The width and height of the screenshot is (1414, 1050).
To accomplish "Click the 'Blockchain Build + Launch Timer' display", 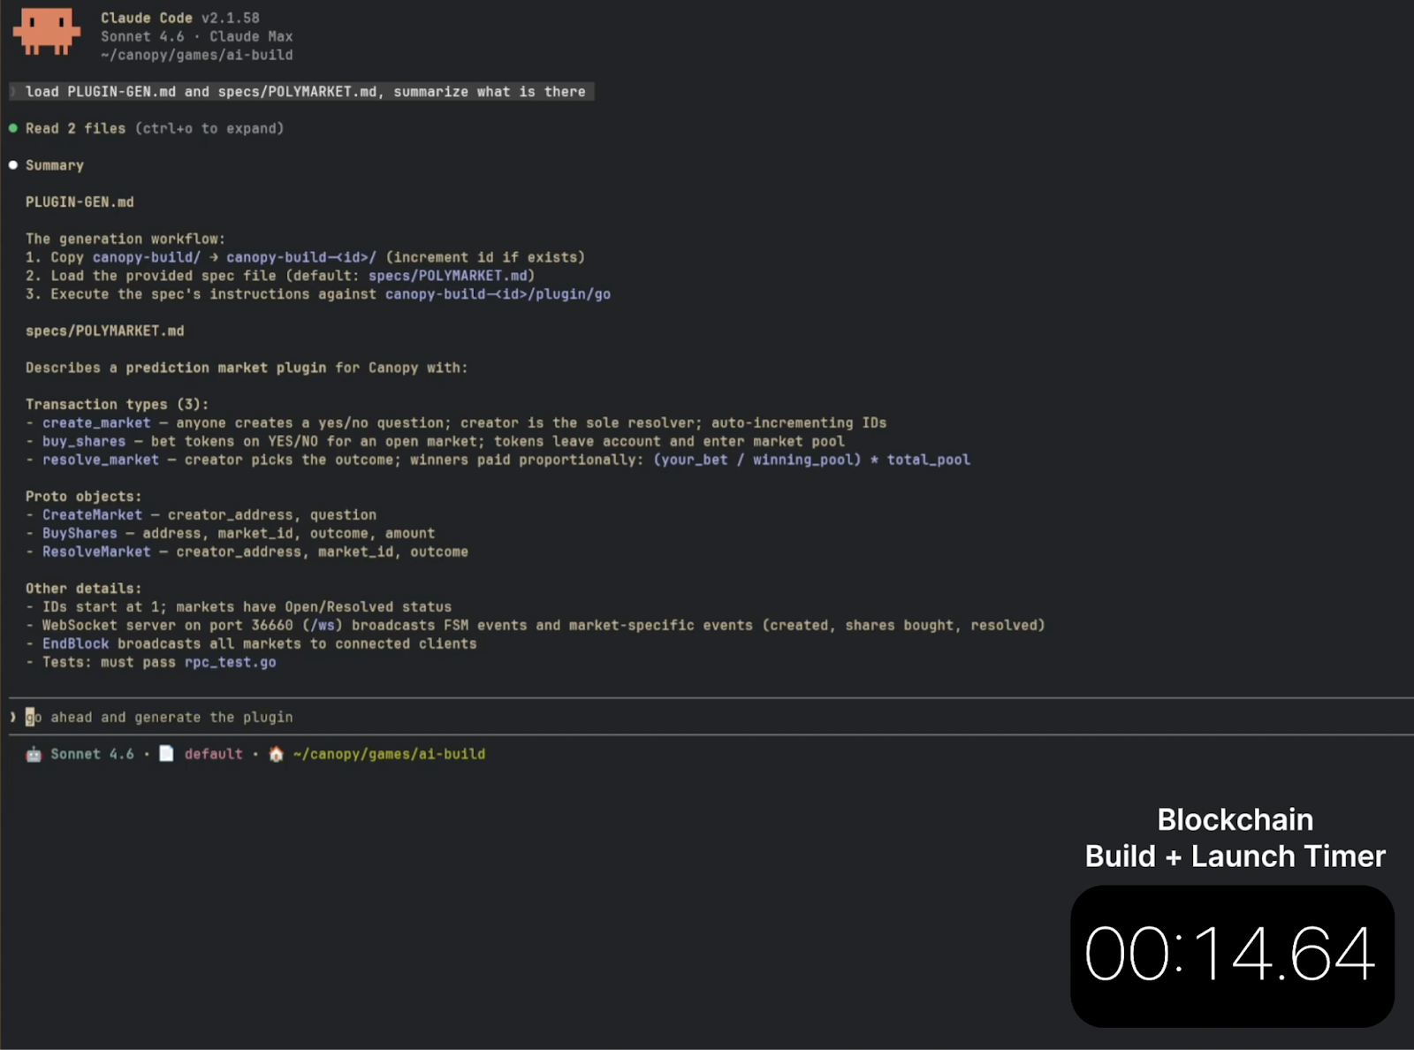I will (1232, 955).
